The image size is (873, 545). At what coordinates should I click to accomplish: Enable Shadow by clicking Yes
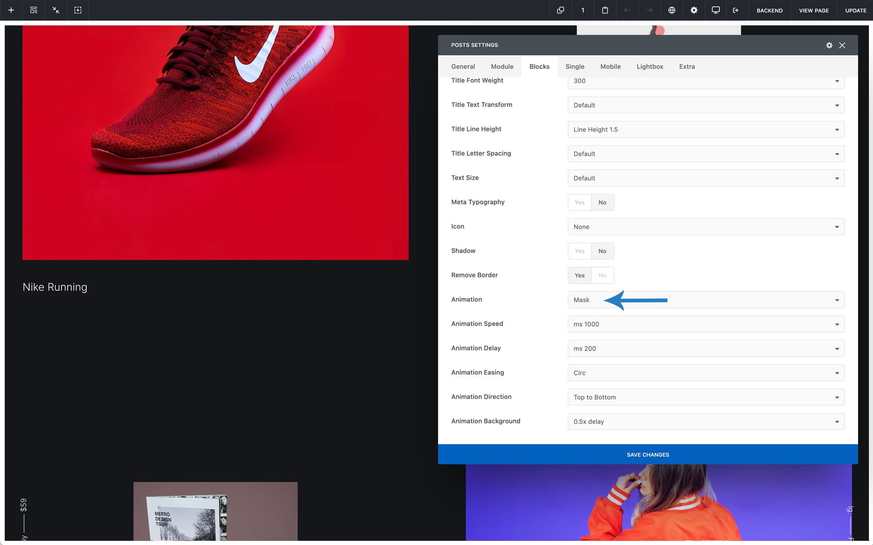click(579, 251)
